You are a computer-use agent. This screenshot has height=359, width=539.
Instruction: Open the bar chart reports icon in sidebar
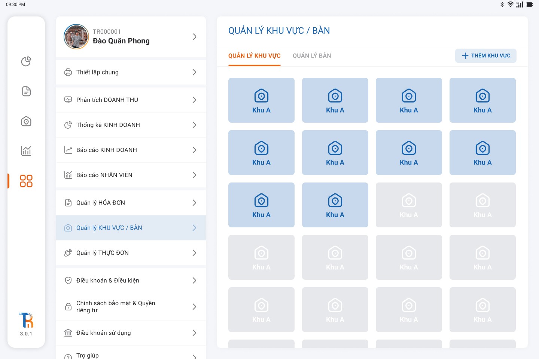coord(26,151)
